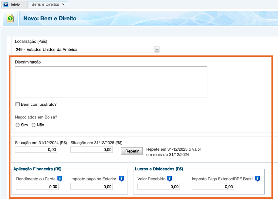Select the Bens e Direitos tab
The width and height of the screenshot is (278, 199).
pos(45,5)
